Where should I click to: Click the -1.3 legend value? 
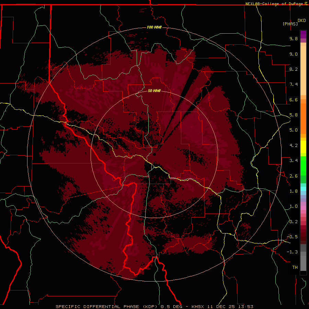(x=292, y=252)
